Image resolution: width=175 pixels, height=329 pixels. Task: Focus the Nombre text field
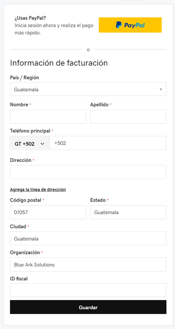[x=48, y=117]
